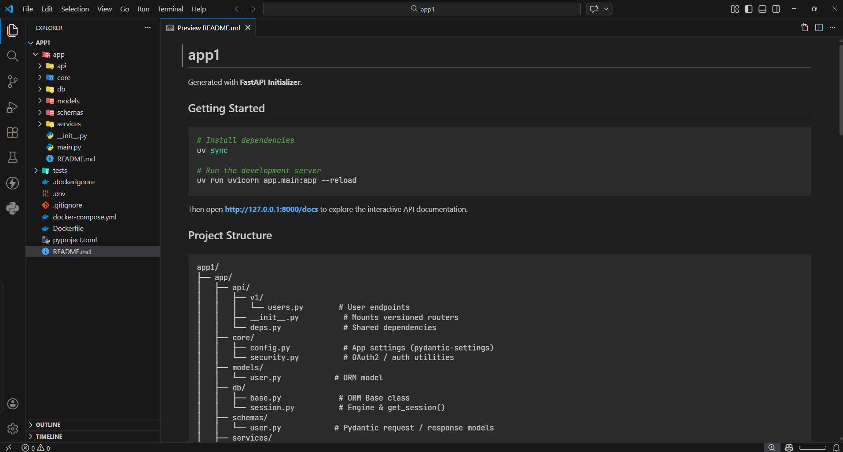Open the Explorer view in activity bar
The width and height of the screenshot is (843, 452).
pyautogui.click(x=12, y=30)
